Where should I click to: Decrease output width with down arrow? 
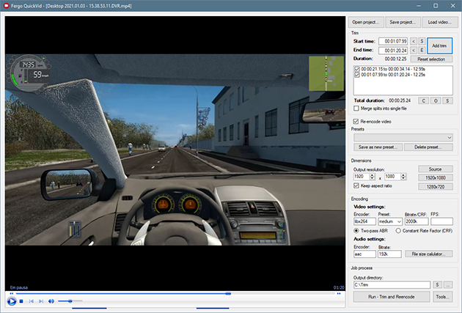click(x=372, y=178)
